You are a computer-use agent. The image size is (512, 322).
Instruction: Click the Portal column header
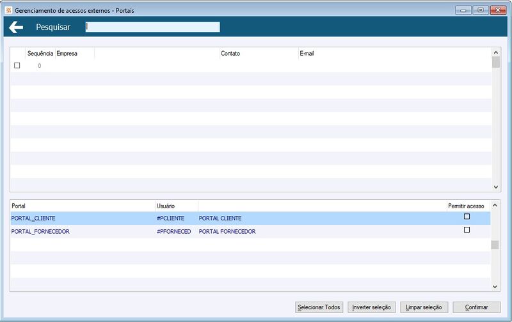pyautogui.click(x=19, y=206)
